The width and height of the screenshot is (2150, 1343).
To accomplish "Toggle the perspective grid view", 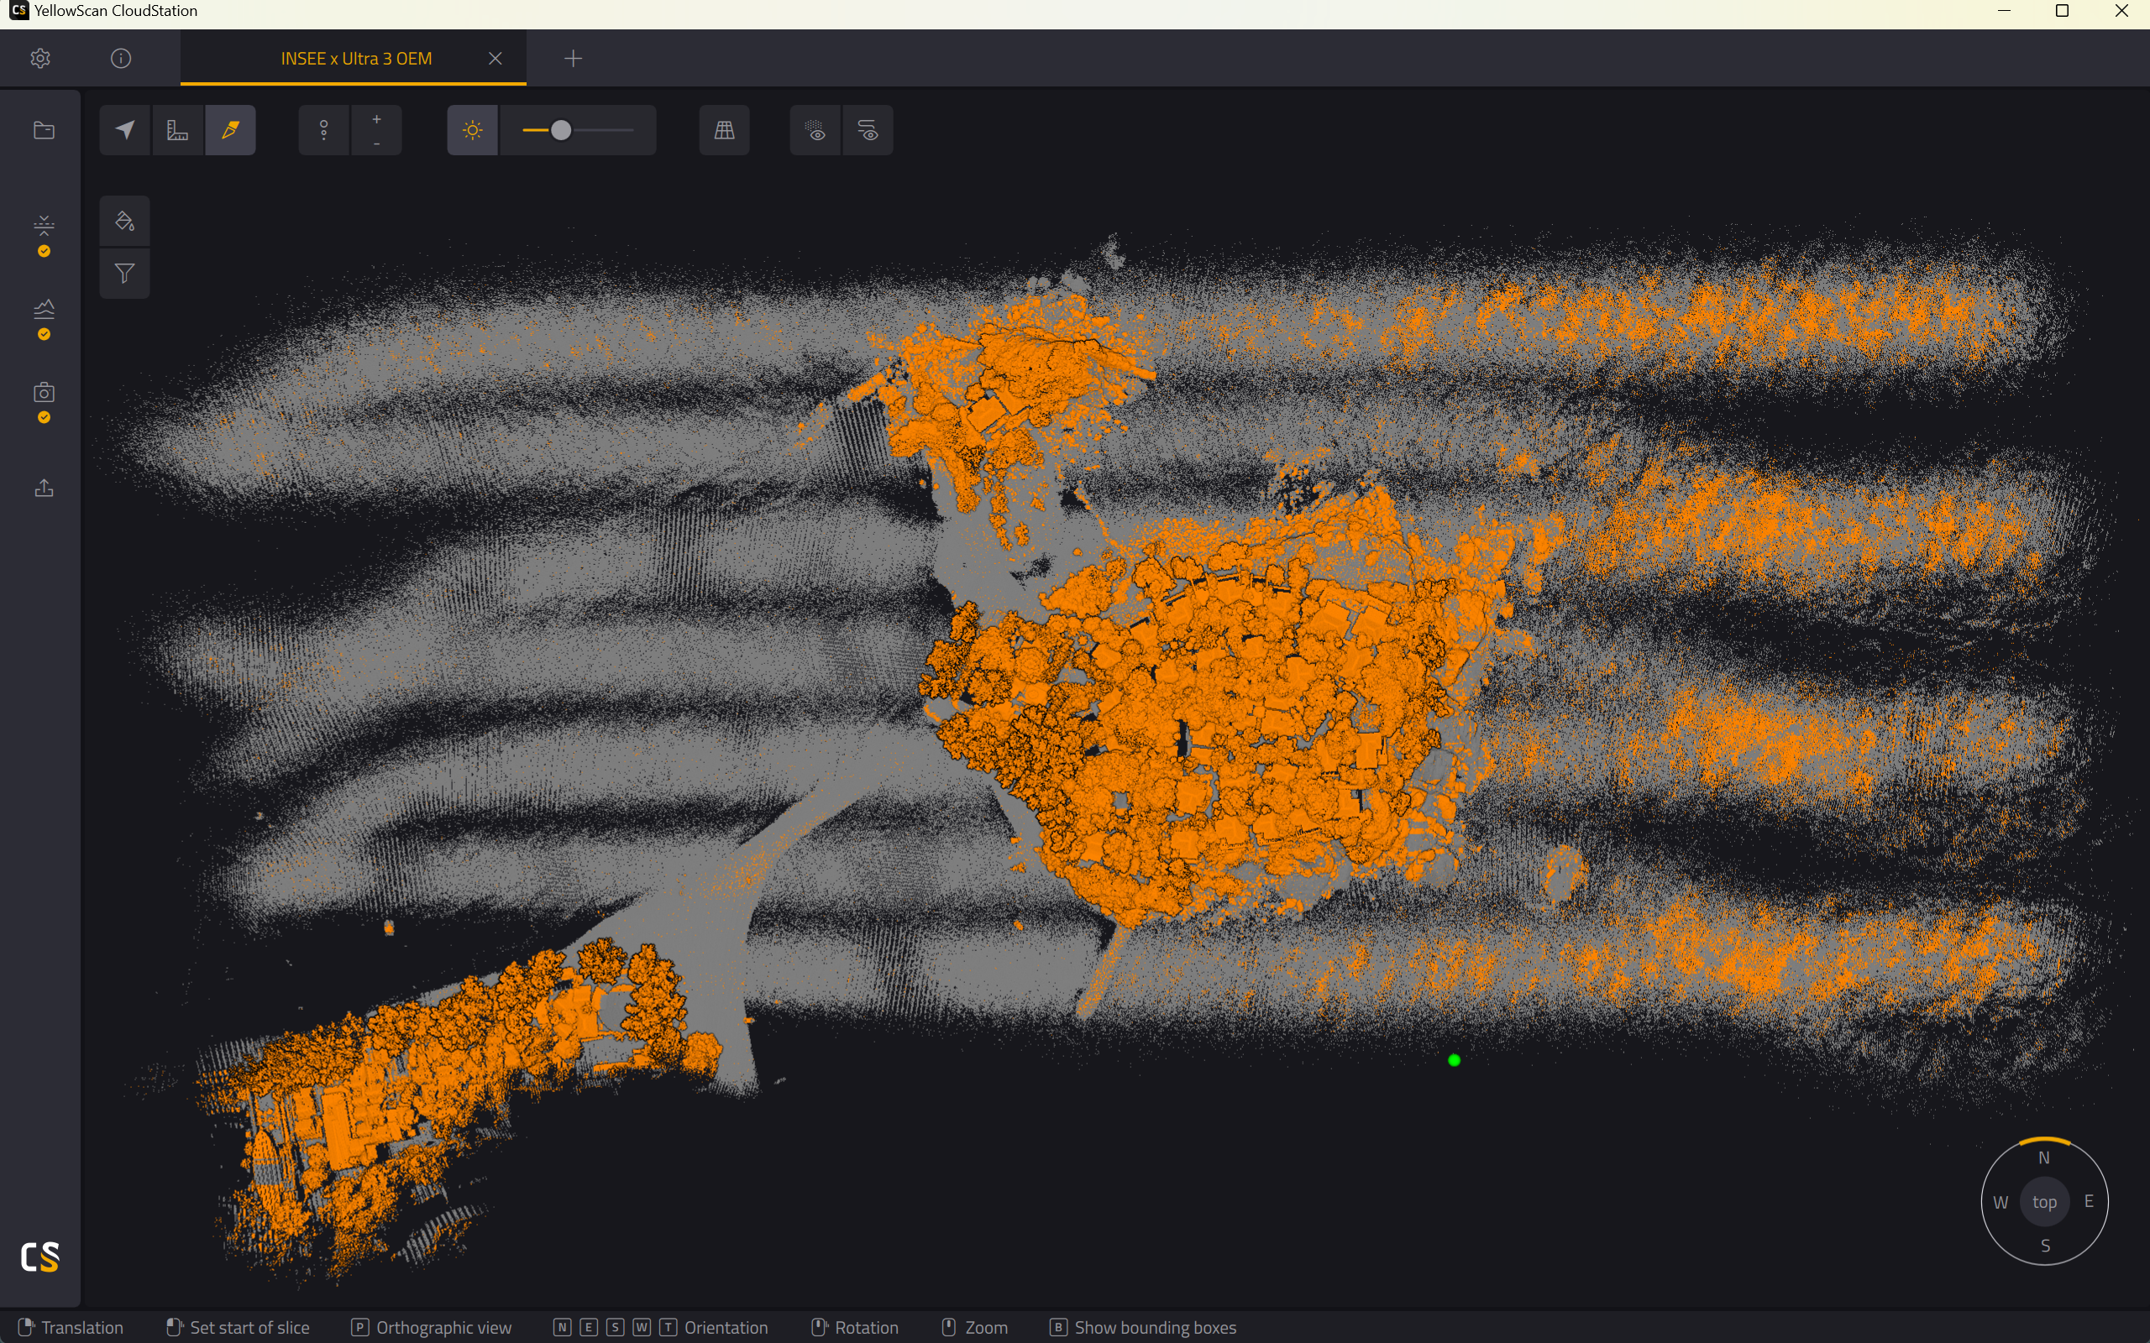I will pos(724,131).
